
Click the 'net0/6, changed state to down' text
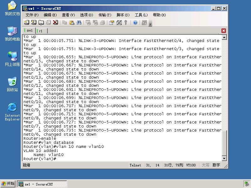click(x=60, y=134)
